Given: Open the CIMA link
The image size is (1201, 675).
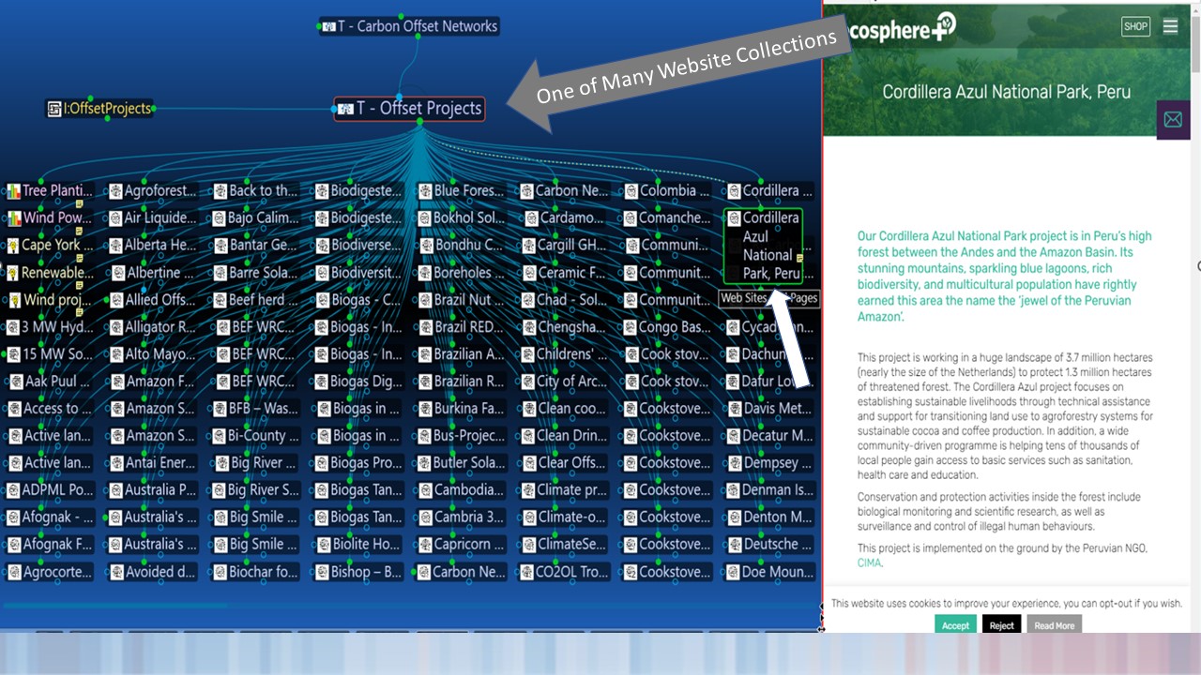Looking at the screenshot, I should coord(869,562).
